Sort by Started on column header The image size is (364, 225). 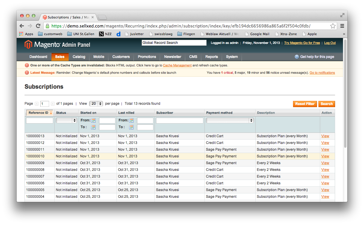click(x=88, y=113)
